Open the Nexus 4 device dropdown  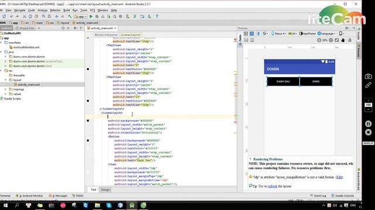[x=279, y=34]
